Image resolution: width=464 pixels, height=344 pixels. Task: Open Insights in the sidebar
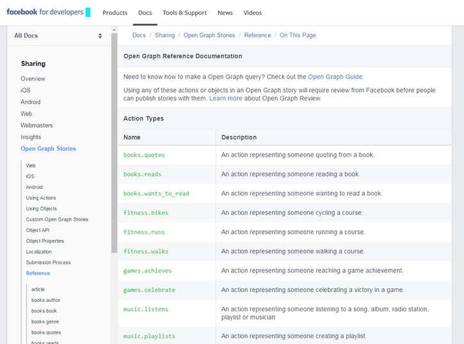point(31,137)
